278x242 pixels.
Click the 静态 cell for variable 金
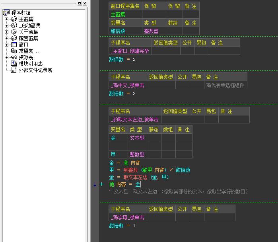[x=154, y=138]
